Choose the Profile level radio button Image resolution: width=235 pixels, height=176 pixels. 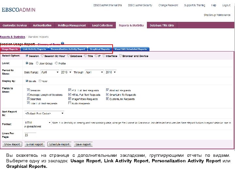tap(56, 63)
